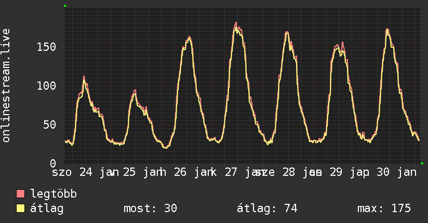Image resolution: width=428 pixels, height=223 pixels.
Task: Select the yellow-series átlag legend label
Action: [47, 209]
